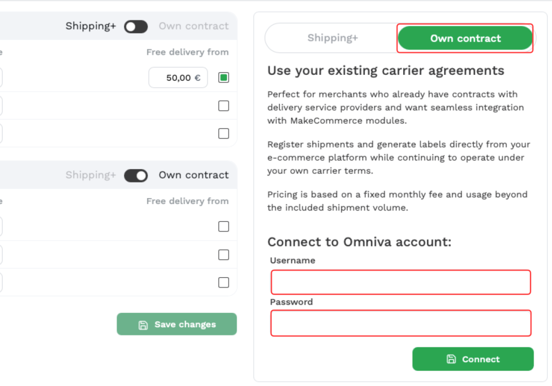Enable the last checkbox in the upper panel

tap(224, 134)
